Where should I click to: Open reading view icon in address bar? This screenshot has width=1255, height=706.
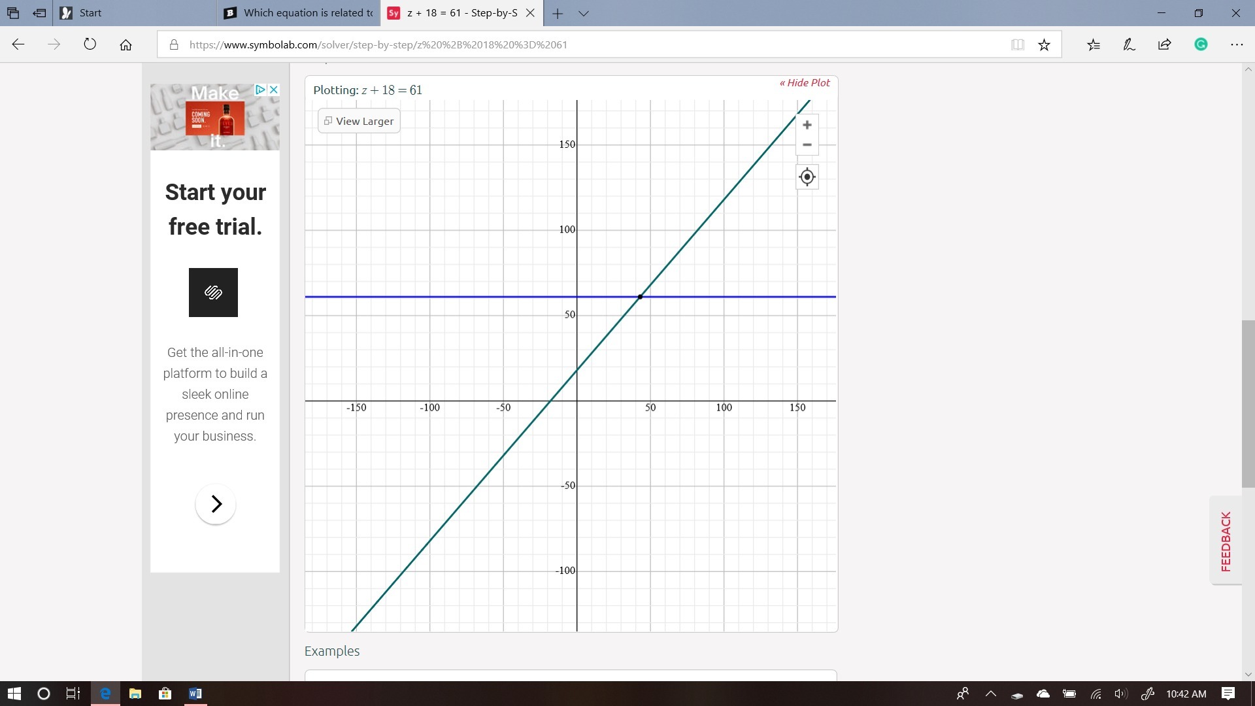click(1017, 44)
